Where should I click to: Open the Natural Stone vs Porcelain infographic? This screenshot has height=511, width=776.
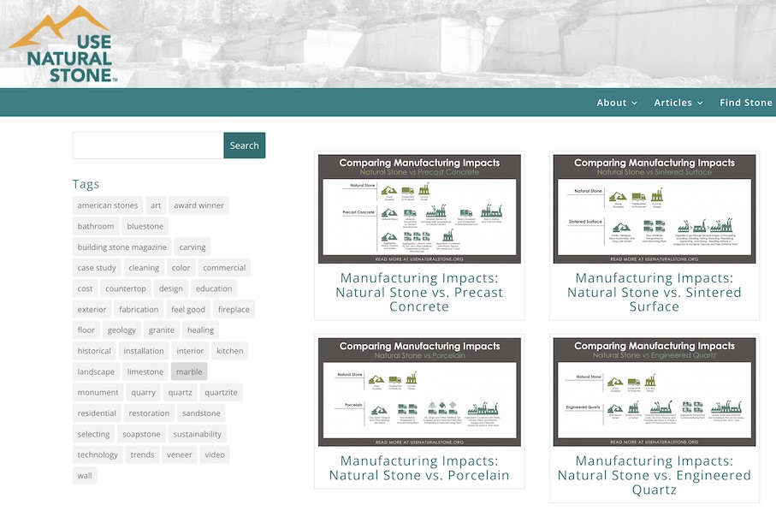419,392
